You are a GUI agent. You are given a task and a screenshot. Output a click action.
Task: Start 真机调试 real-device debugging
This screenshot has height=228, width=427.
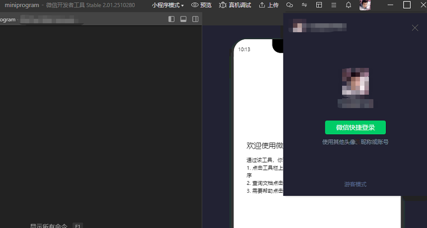(x=235, y=5)
